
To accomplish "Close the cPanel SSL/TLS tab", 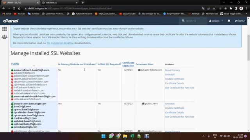I will (x=37, y=3).
